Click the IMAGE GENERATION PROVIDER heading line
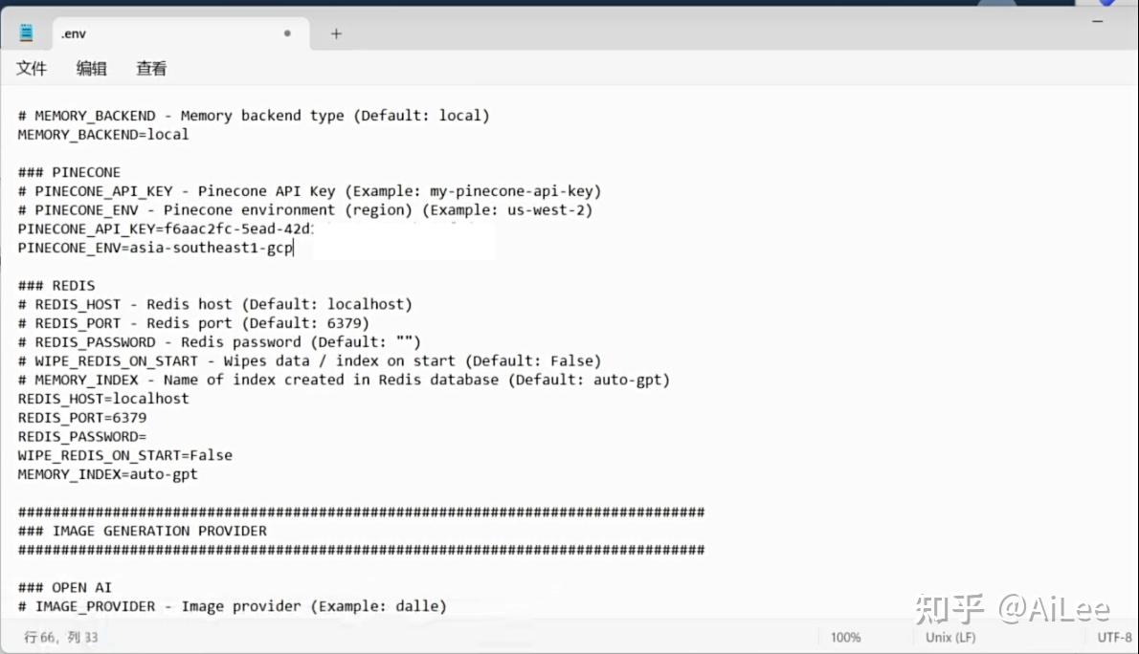Image resolution: width=1139 pixels, height=654 pixels. pos(143,531)
